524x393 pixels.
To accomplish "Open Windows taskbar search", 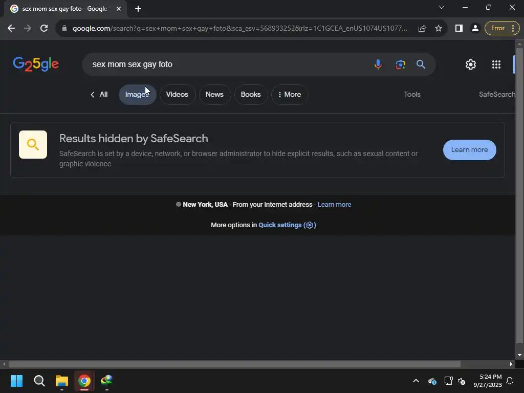I will 39,381.
